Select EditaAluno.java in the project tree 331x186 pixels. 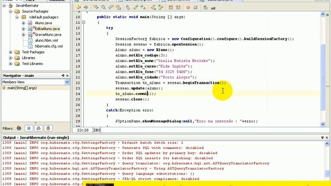click(47, 29)
